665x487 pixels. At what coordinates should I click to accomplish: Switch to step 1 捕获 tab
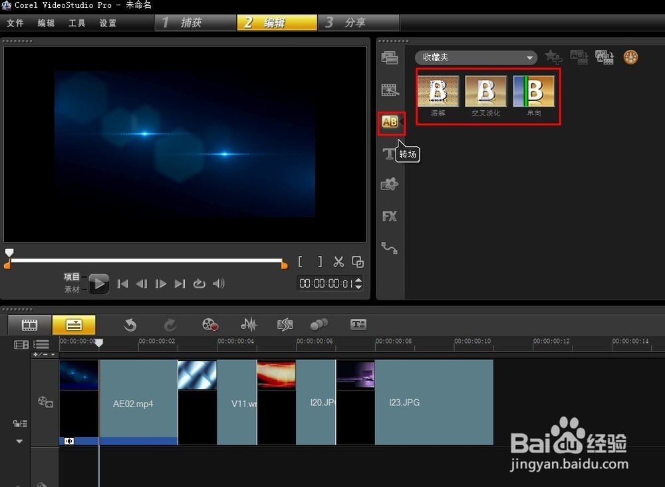pyautogui.click(x=195, y=23)
